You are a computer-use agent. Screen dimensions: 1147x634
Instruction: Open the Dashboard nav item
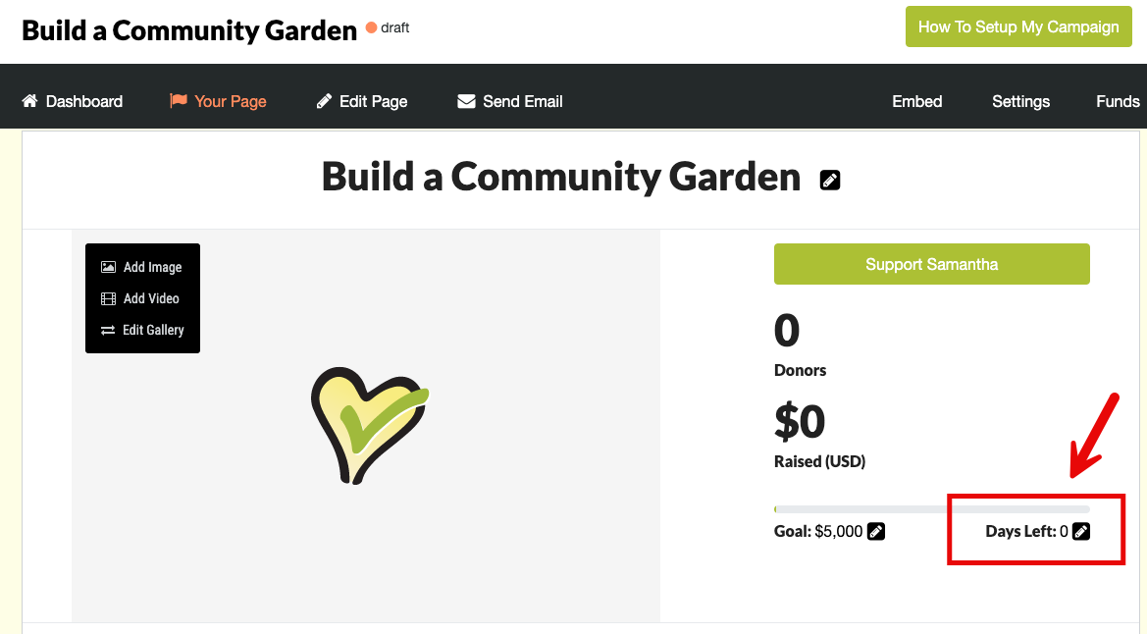tap(73, 102)
